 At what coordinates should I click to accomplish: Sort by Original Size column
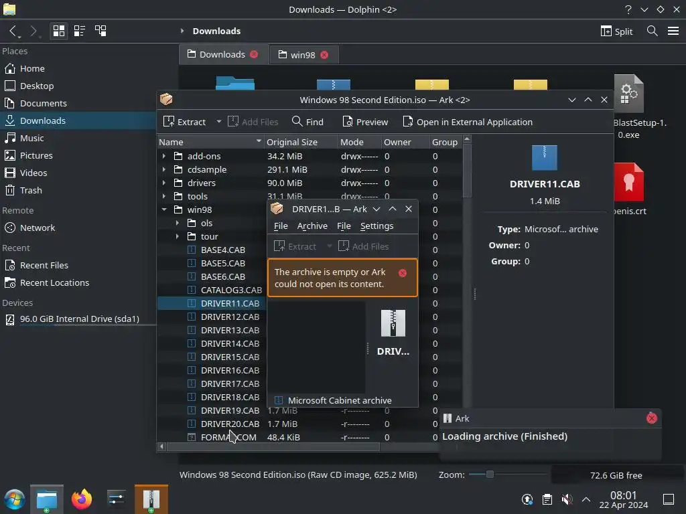(301, 142)
